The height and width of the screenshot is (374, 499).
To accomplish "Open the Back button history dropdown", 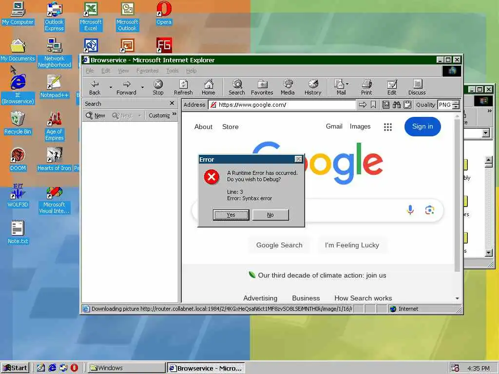I will [111, 88].
